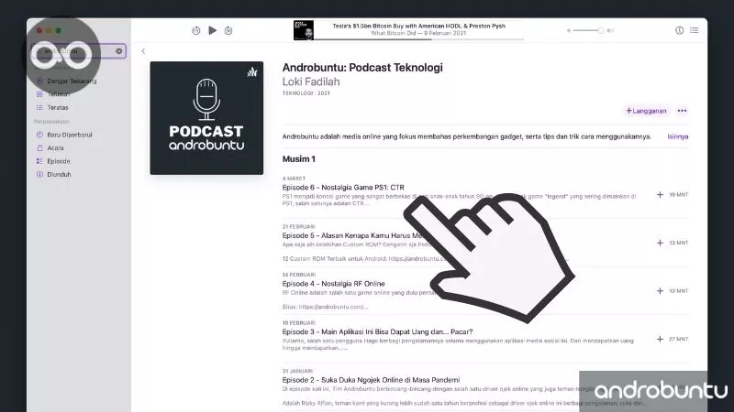This screenshot has height=412, width=734.
Task: Open the Androbuntu podcast cover artwork
Action: tap(206, 118)
